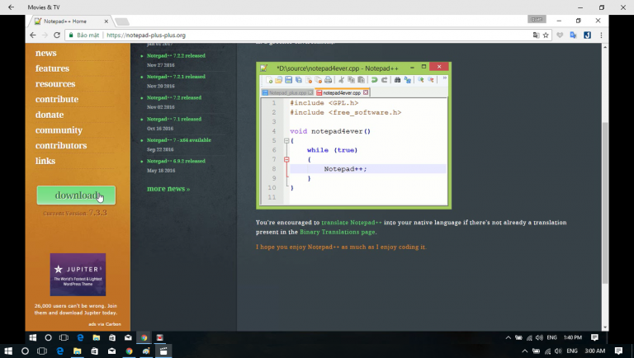Close the Notepad++ Home tab
Viewport: 634px width, 358px height.
(x=106, y=21)
